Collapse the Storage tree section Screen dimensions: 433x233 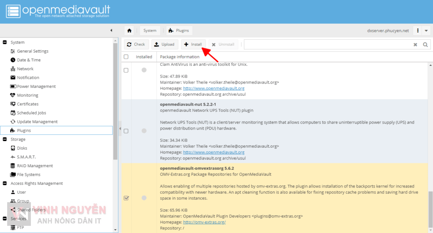click(x=5, y=139)
